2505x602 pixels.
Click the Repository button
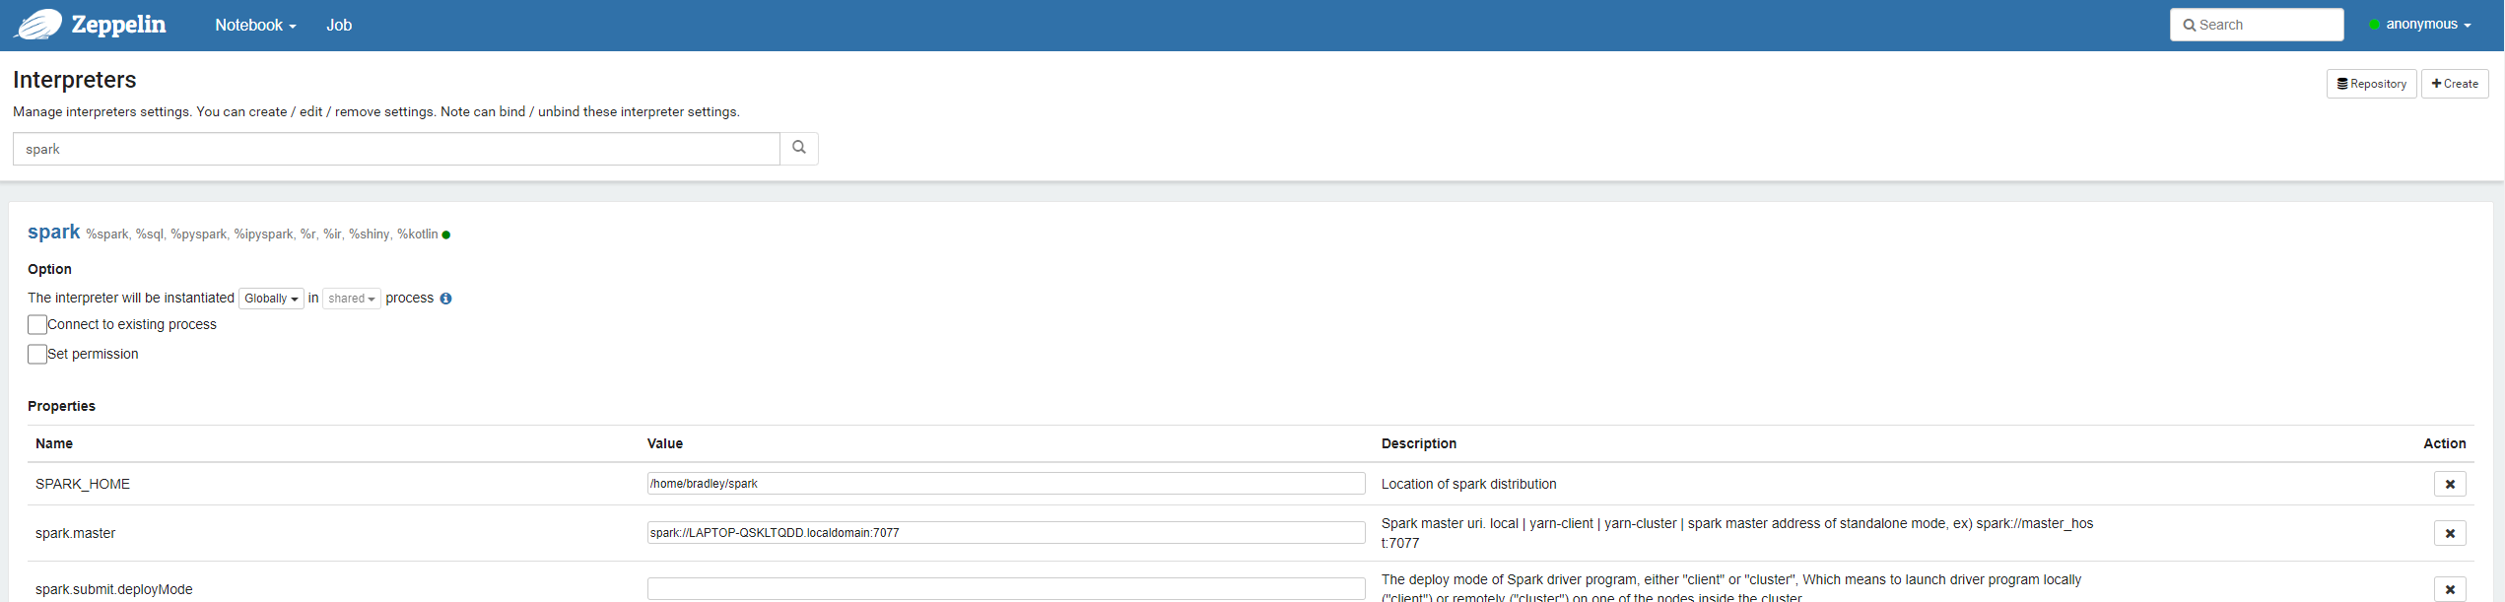(2371, 84)
